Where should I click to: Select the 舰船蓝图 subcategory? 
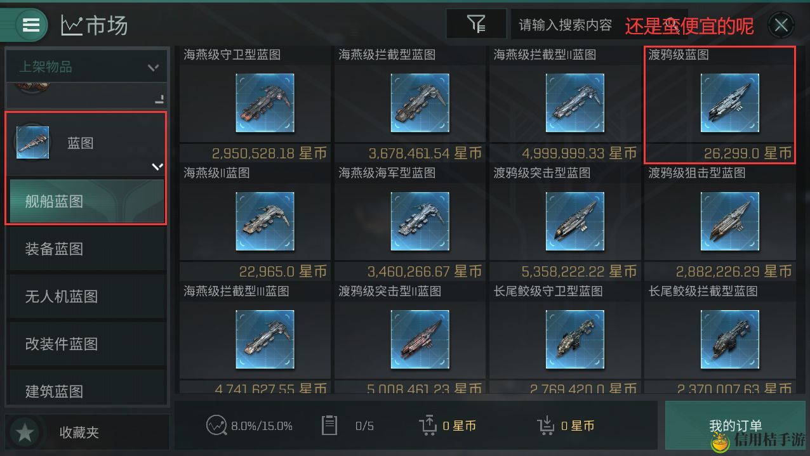point(86,201)
